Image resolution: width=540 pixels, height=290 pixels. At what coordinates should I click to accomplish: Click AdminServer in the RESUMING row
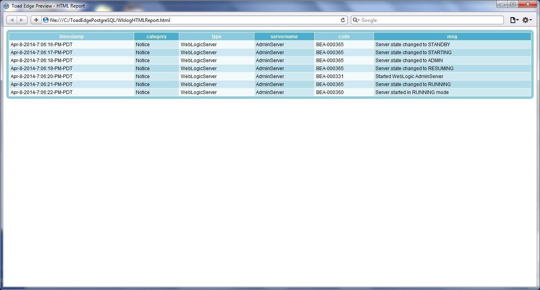point(270,69)
